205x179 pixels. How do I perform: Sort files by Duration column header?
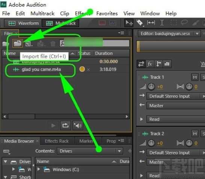104,53
